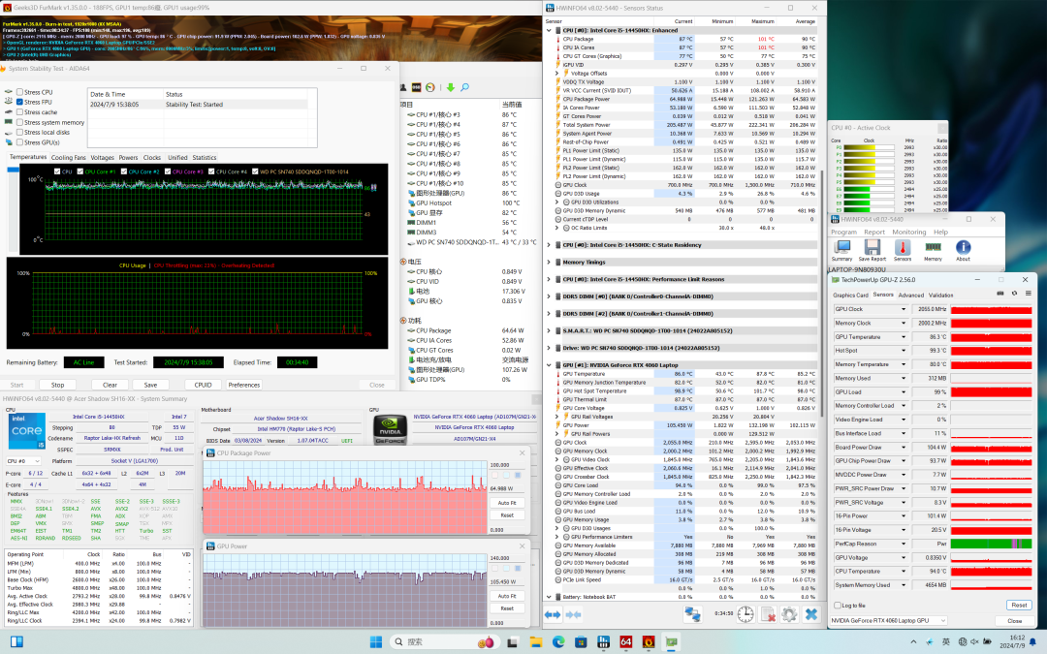Uncheck the Stress FPU checkbox
This screenshot has width=1047, height=654.
click(19, 102)
